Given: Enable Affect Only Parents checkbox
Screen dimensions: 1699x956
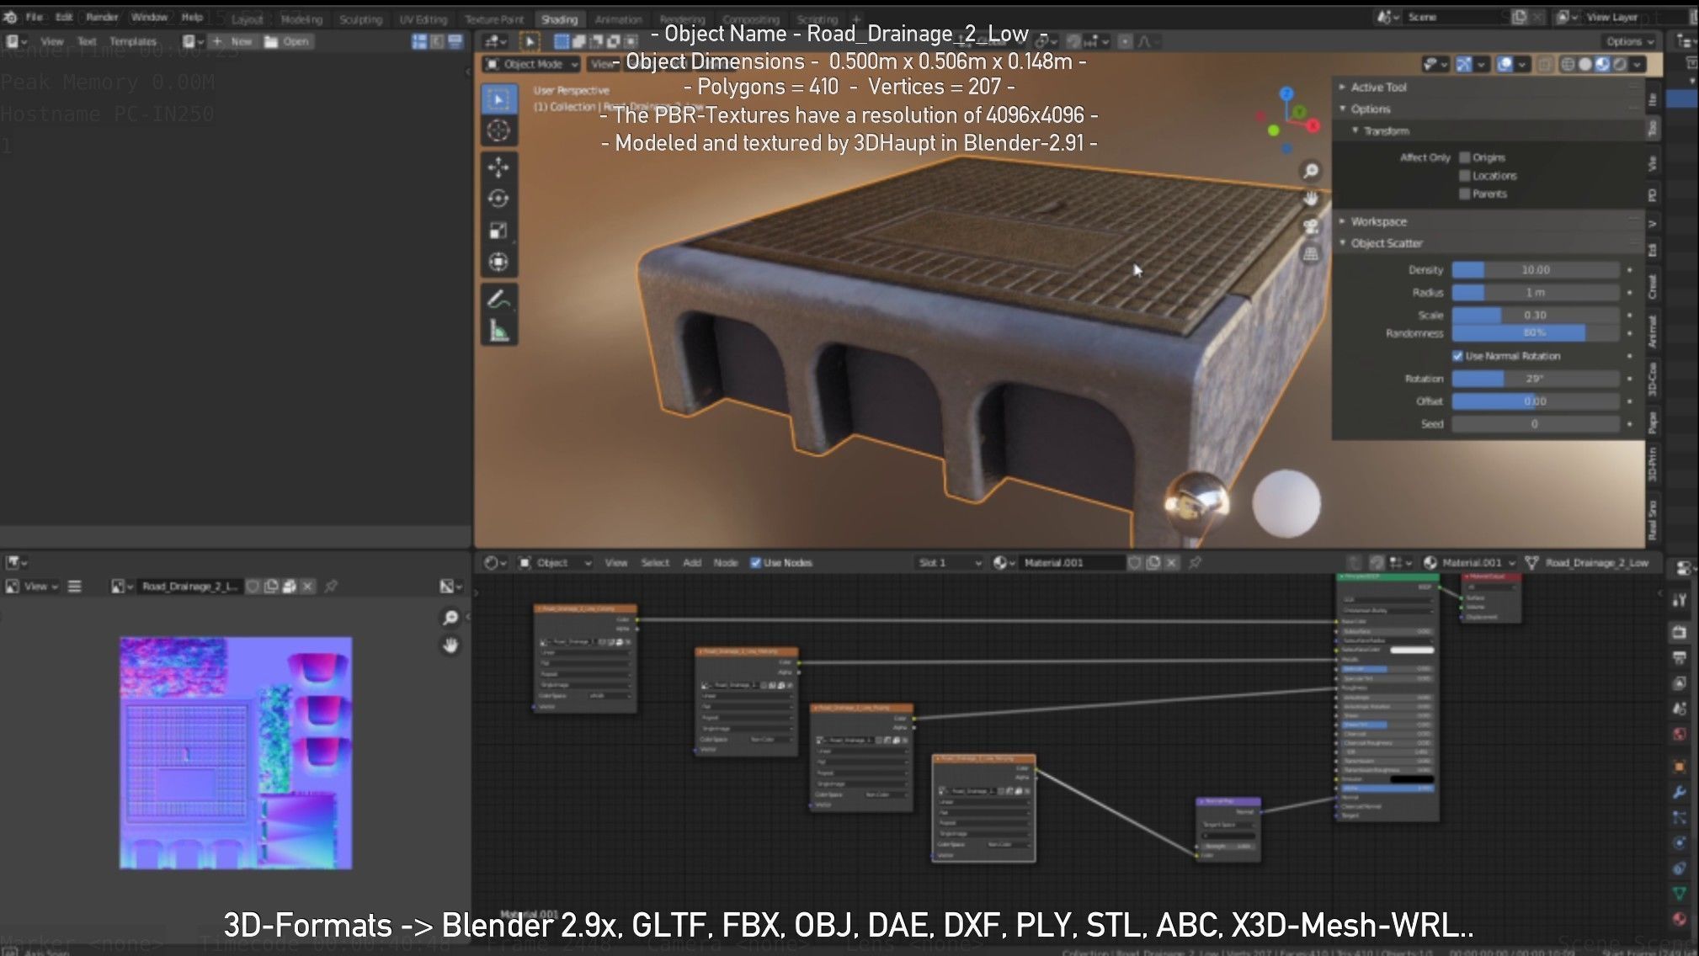Looking at the screenshot, I should [x=1464, y=194].
